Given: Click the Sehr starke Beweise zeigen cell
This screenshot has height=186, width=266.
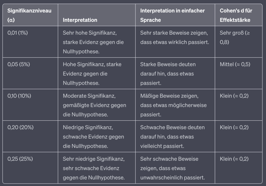Looking at the screenshot, I should click(175, 42).
